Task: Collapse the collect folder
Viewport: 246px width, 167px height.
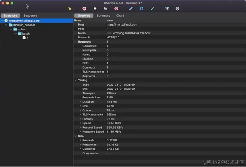Action: (11, 29)
